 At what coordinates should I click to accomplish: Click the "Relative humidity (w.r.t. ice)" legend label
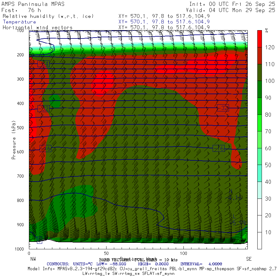click(48, 16)
